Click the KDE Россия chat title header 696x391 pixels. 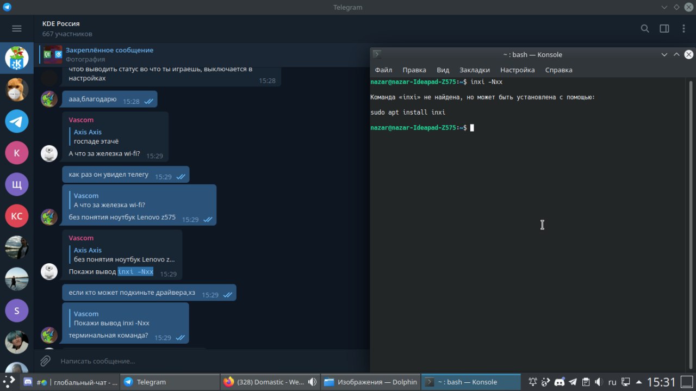click(x=61, y=23)
